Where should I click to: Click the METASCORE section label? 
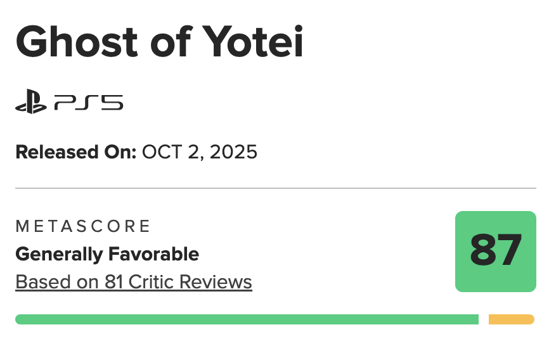(83, 226)
